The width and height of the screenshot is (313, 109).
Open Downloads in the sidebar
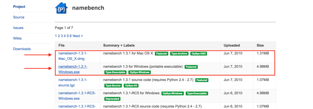click(x=22, y=49)
